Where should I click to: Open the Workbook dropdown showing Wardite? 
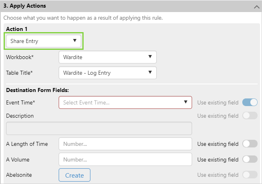tap(107, 57)
